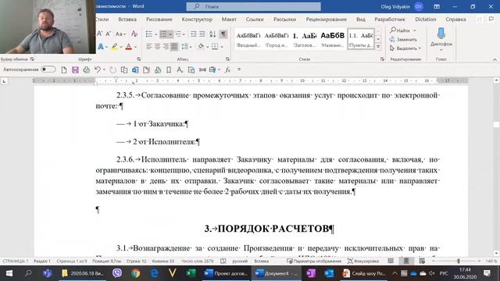
Task: Decrease paragraph indent
Action: point(193,34)
